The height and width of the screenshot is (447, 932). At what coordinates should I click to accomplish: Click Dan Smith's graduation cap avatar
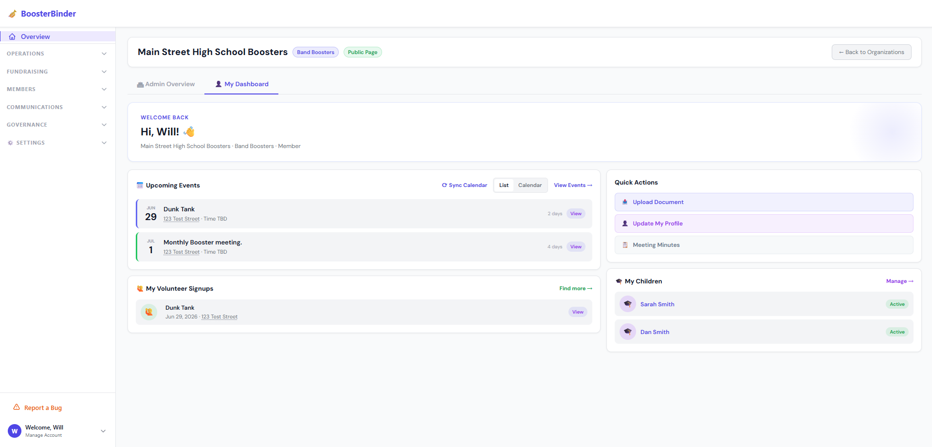(x=628, y=332)
